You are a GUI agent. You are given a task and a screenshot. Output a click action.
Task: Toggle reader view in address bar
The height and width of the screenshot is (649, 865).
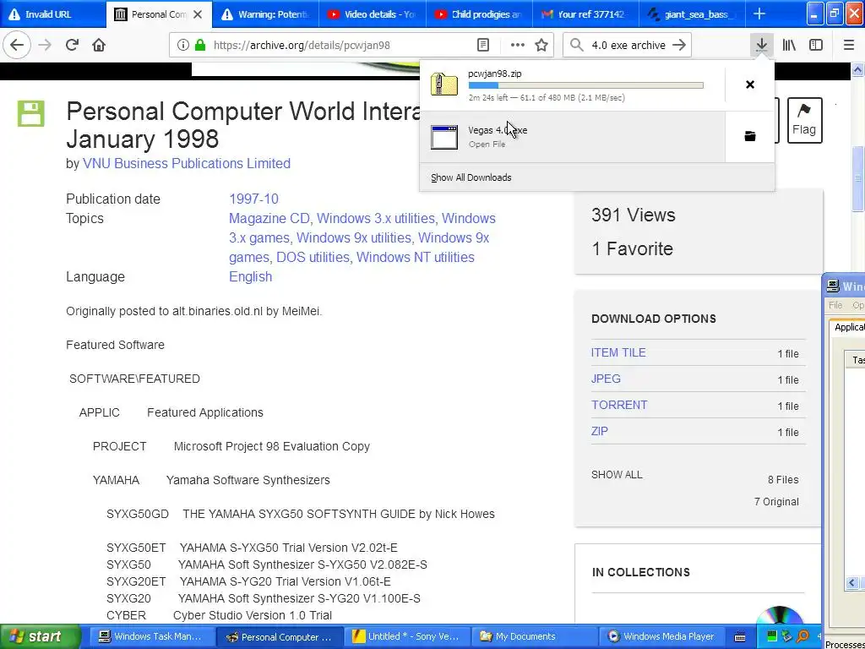pos(483,46)
